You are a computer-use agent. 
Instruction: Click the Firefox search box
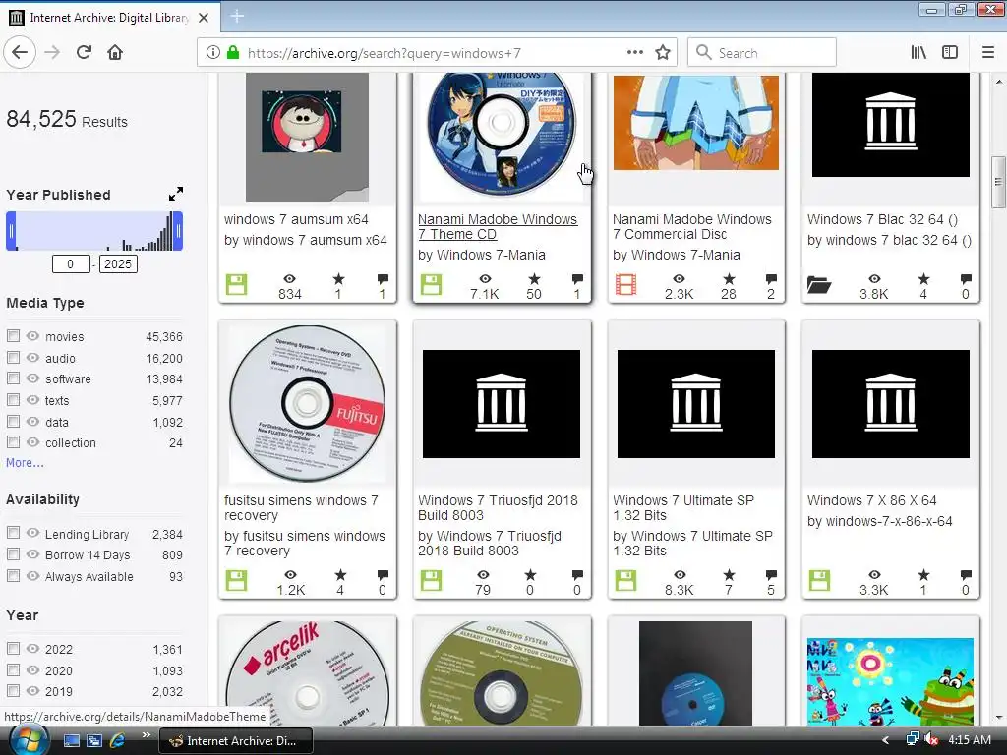tap(762, 53)
